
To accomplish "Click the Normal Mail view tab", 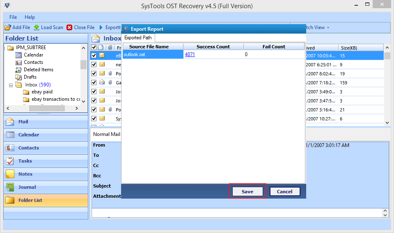I will point(107,134).
